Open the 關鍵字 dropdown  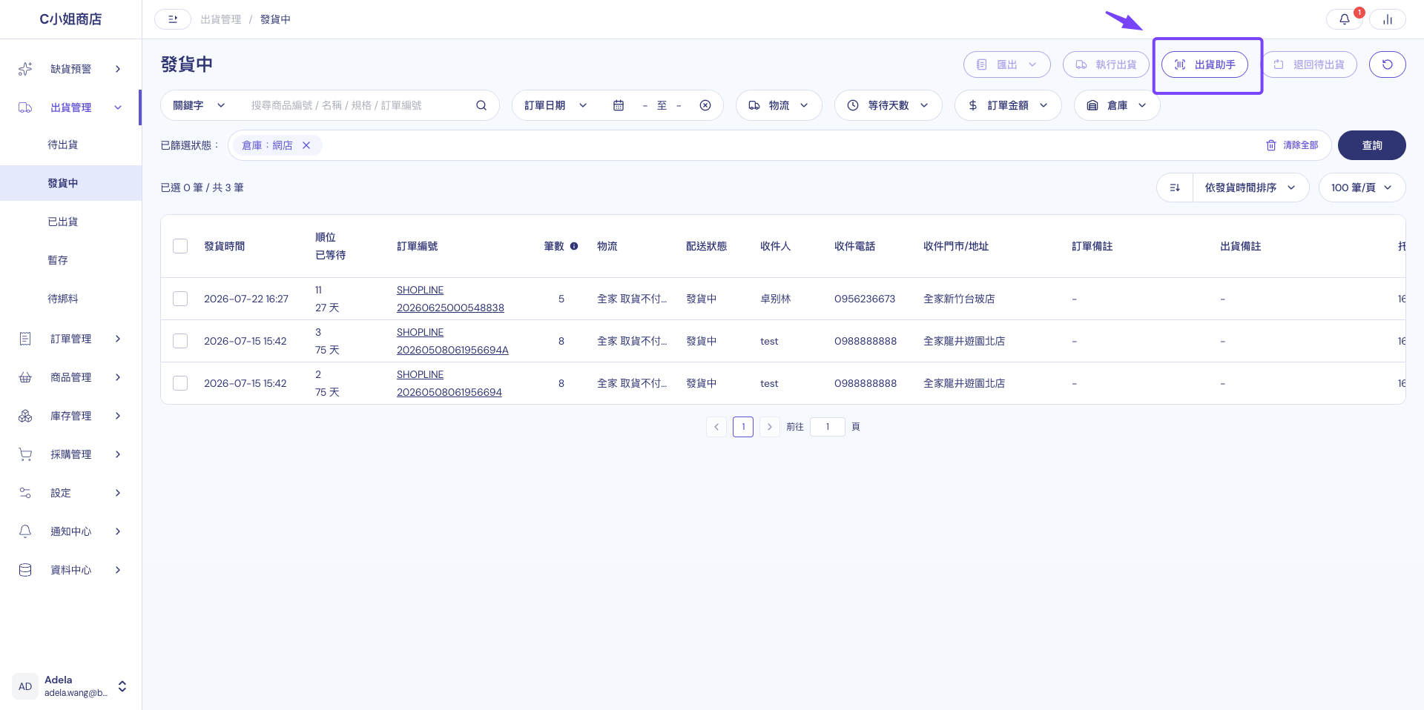coord(199,105)
